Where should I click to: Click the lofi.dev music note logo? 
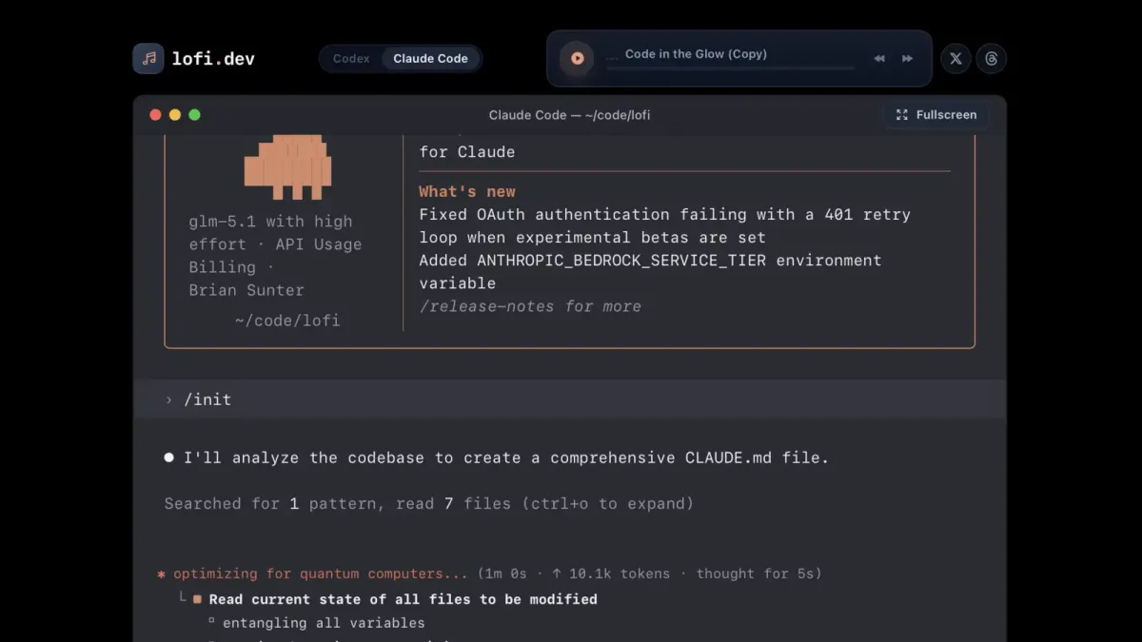[x=148, y=58]
